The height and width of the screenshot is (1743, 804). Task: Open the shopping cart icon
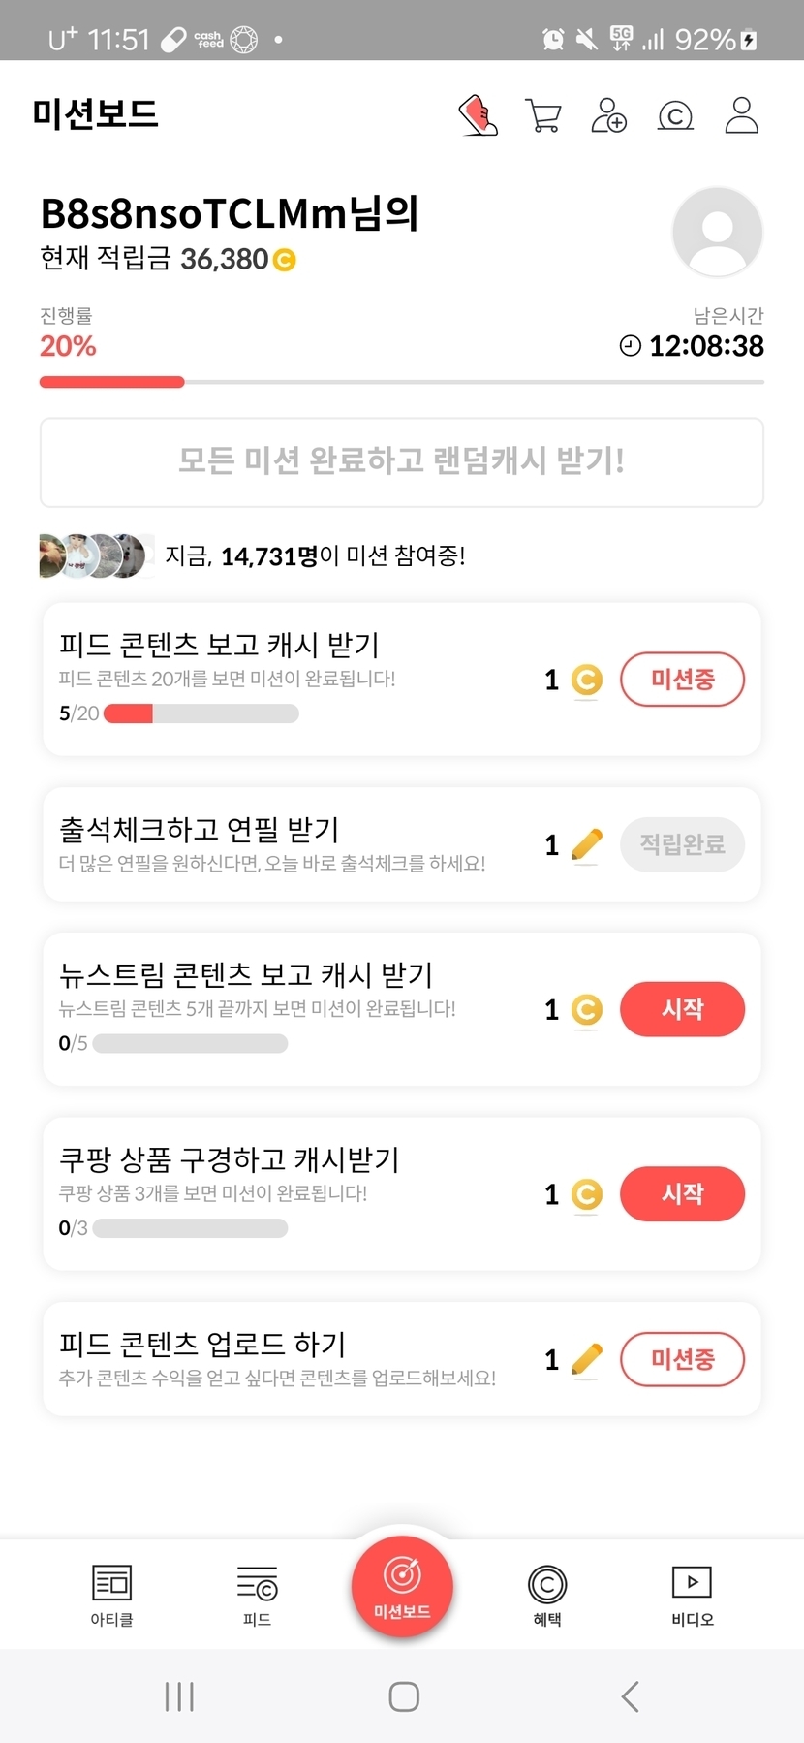click(542, 115)
